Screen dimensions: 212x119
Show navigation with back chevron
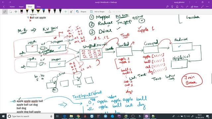(4, 7)
